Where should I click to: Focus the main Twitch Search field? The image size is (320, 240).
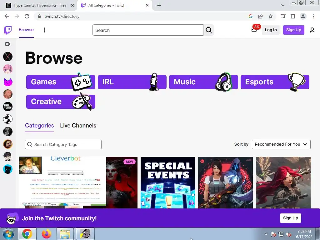click(x=148, y=30)
